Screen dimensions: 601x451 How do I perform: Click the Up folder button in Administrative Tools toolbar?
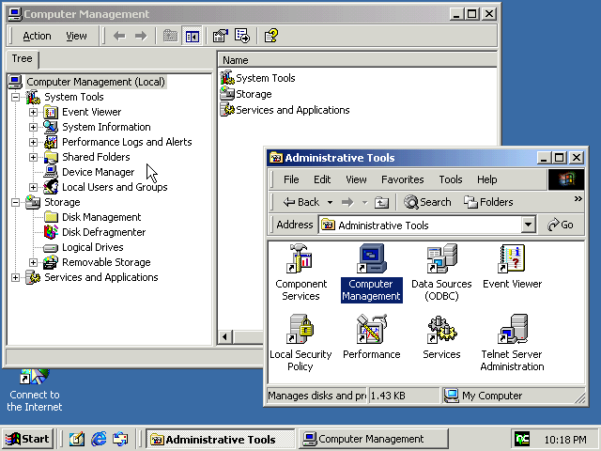tap(381, 202)
